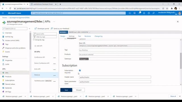Bookmark this page with star icon
182x102 pixels.
[167, 8]
